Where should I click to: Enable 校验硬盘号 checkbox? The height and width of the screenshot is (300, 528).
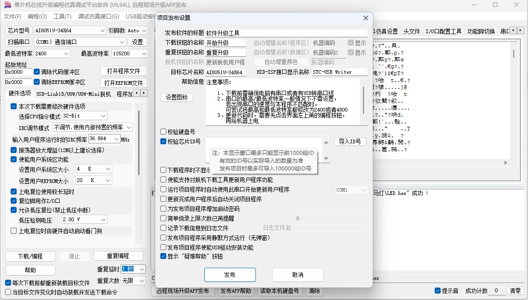tap(164, 132)
